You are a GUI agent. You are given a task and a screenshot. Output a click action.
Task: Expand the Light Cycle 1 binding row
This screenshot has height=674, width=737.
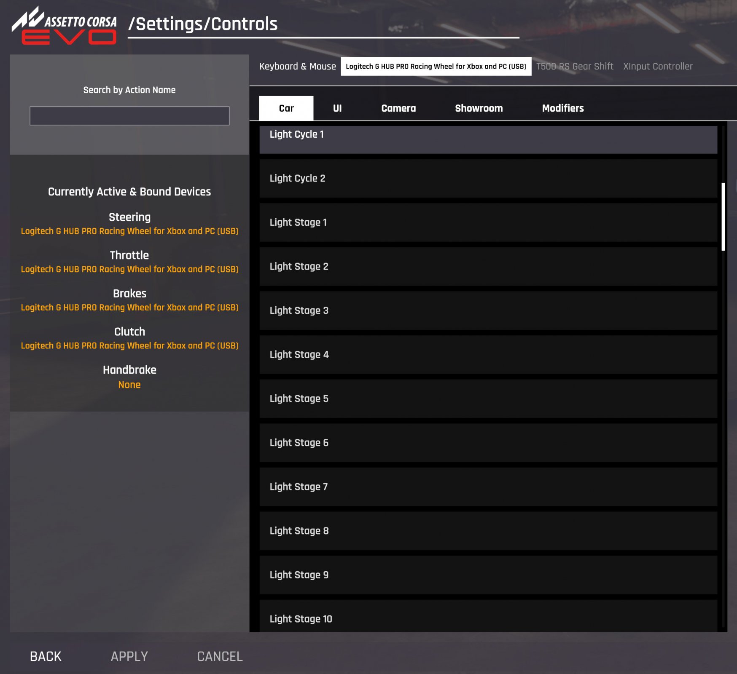point(488,139)
